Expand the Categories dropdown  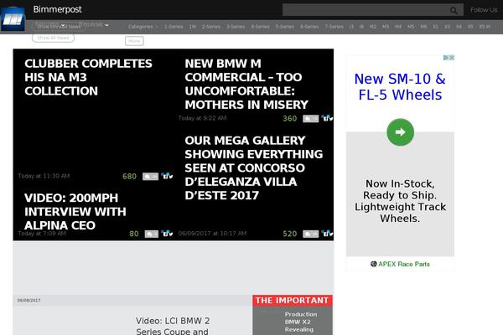click(143, 27)
